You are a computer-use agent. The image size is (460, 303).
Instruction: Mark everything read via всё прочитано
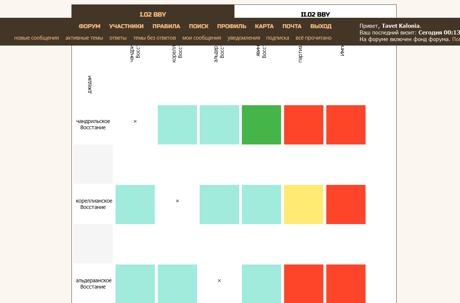pyautogui.click(x=313, y=38)
